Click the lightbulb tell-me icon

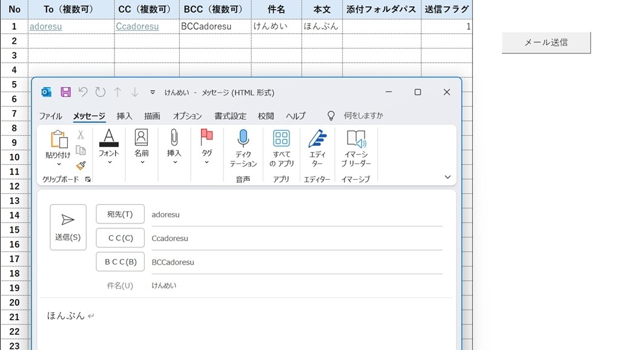click(x=331, y=116)
